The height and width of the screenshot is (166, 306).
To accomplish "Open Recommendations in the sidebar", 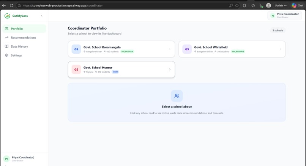I will 24,37.
